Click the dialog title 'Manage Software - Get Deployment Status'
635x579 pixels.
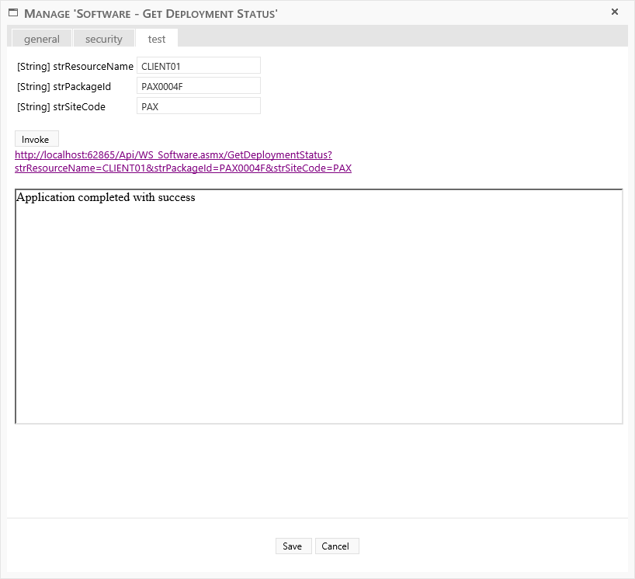pyautogui.click(x=151, y=14)
